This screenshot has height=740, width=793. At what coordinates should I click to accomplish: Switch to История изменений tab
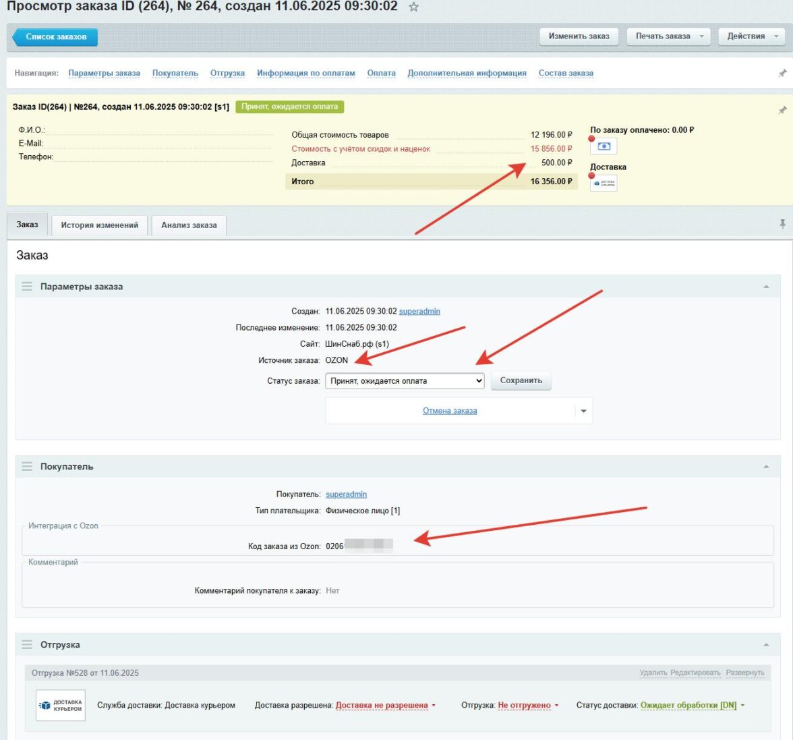click(99, 225)
